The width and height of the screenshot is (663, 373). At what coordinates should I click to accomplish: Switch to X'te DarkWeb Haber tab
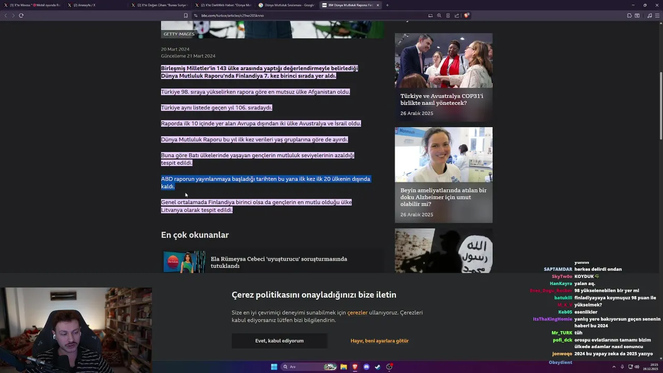(x=223, y=5)
